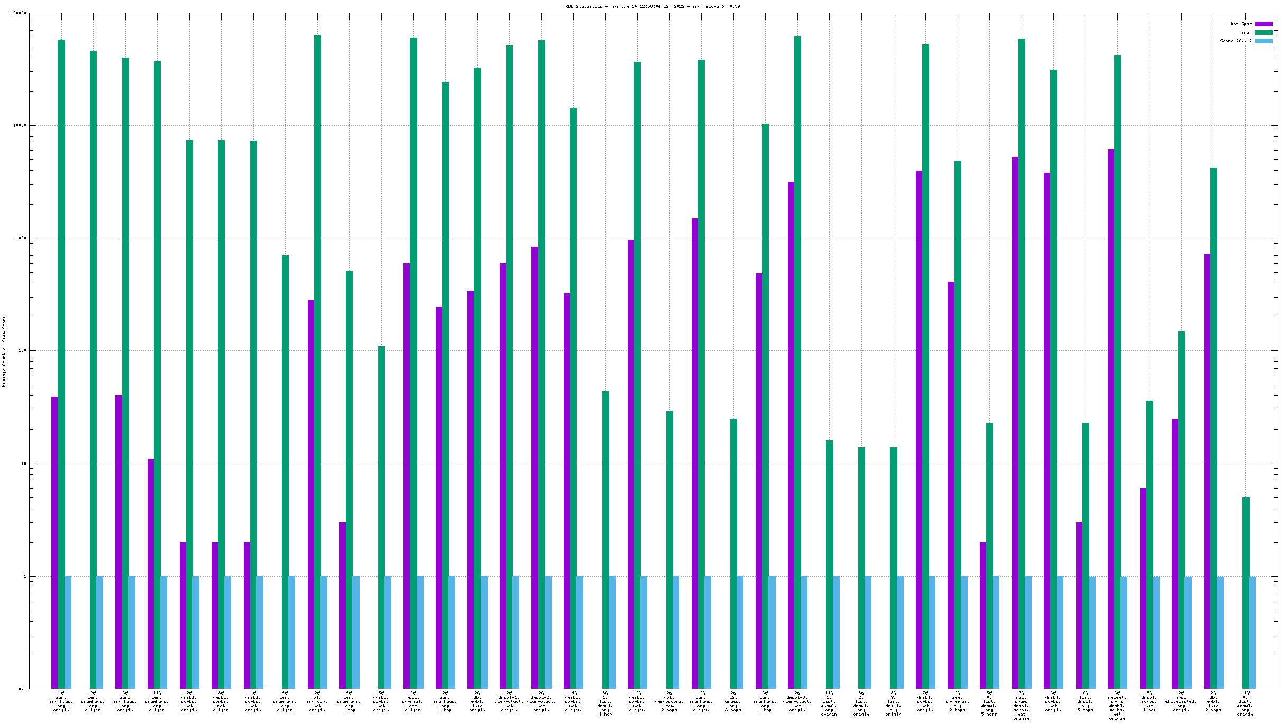Click the 12.apews.org 3 hops label

tap(733, 701)
